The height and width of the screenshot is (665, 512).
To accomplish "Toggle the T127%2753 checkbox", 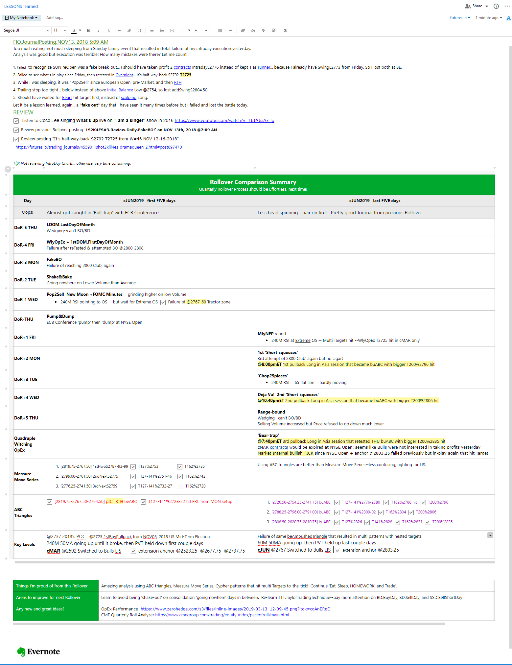I will 133,467.
